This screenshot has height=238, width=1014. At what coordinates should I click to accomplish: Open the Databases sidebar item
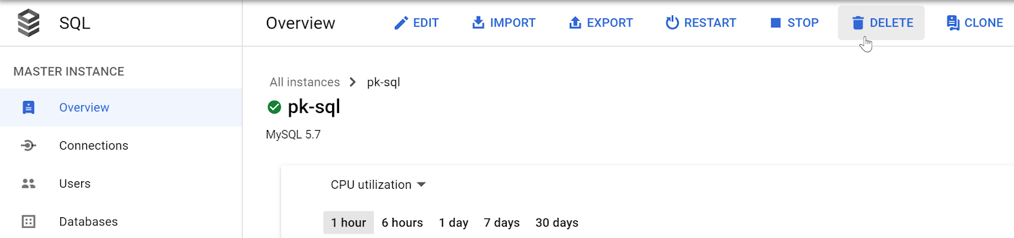point(121,222)
